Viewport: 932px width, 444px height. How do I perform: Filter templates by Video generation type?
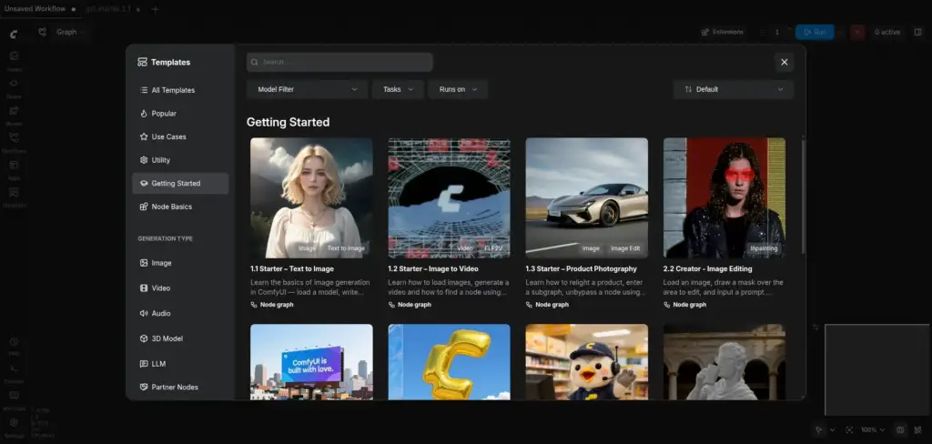click(x=180, y=288)
